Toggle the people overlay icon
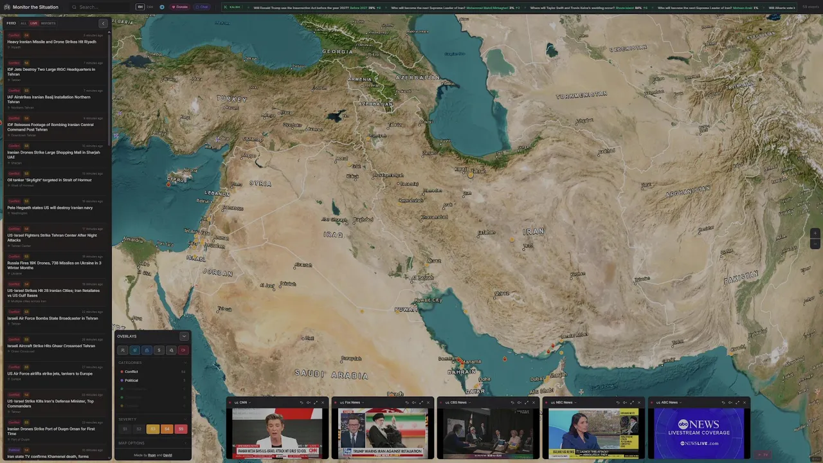 [122, 350]
